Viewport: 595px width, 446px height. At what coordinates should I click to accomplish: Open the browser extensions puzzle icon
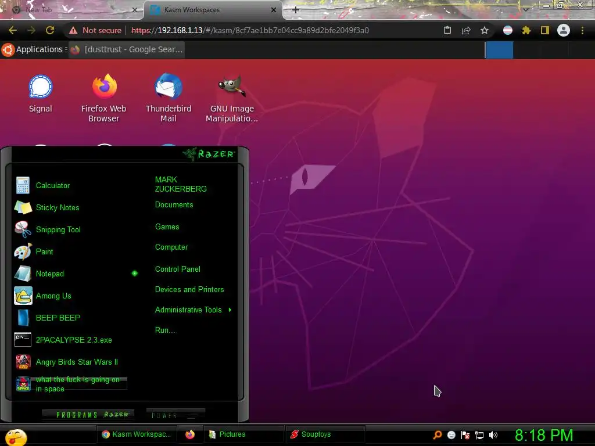(526, 30)
